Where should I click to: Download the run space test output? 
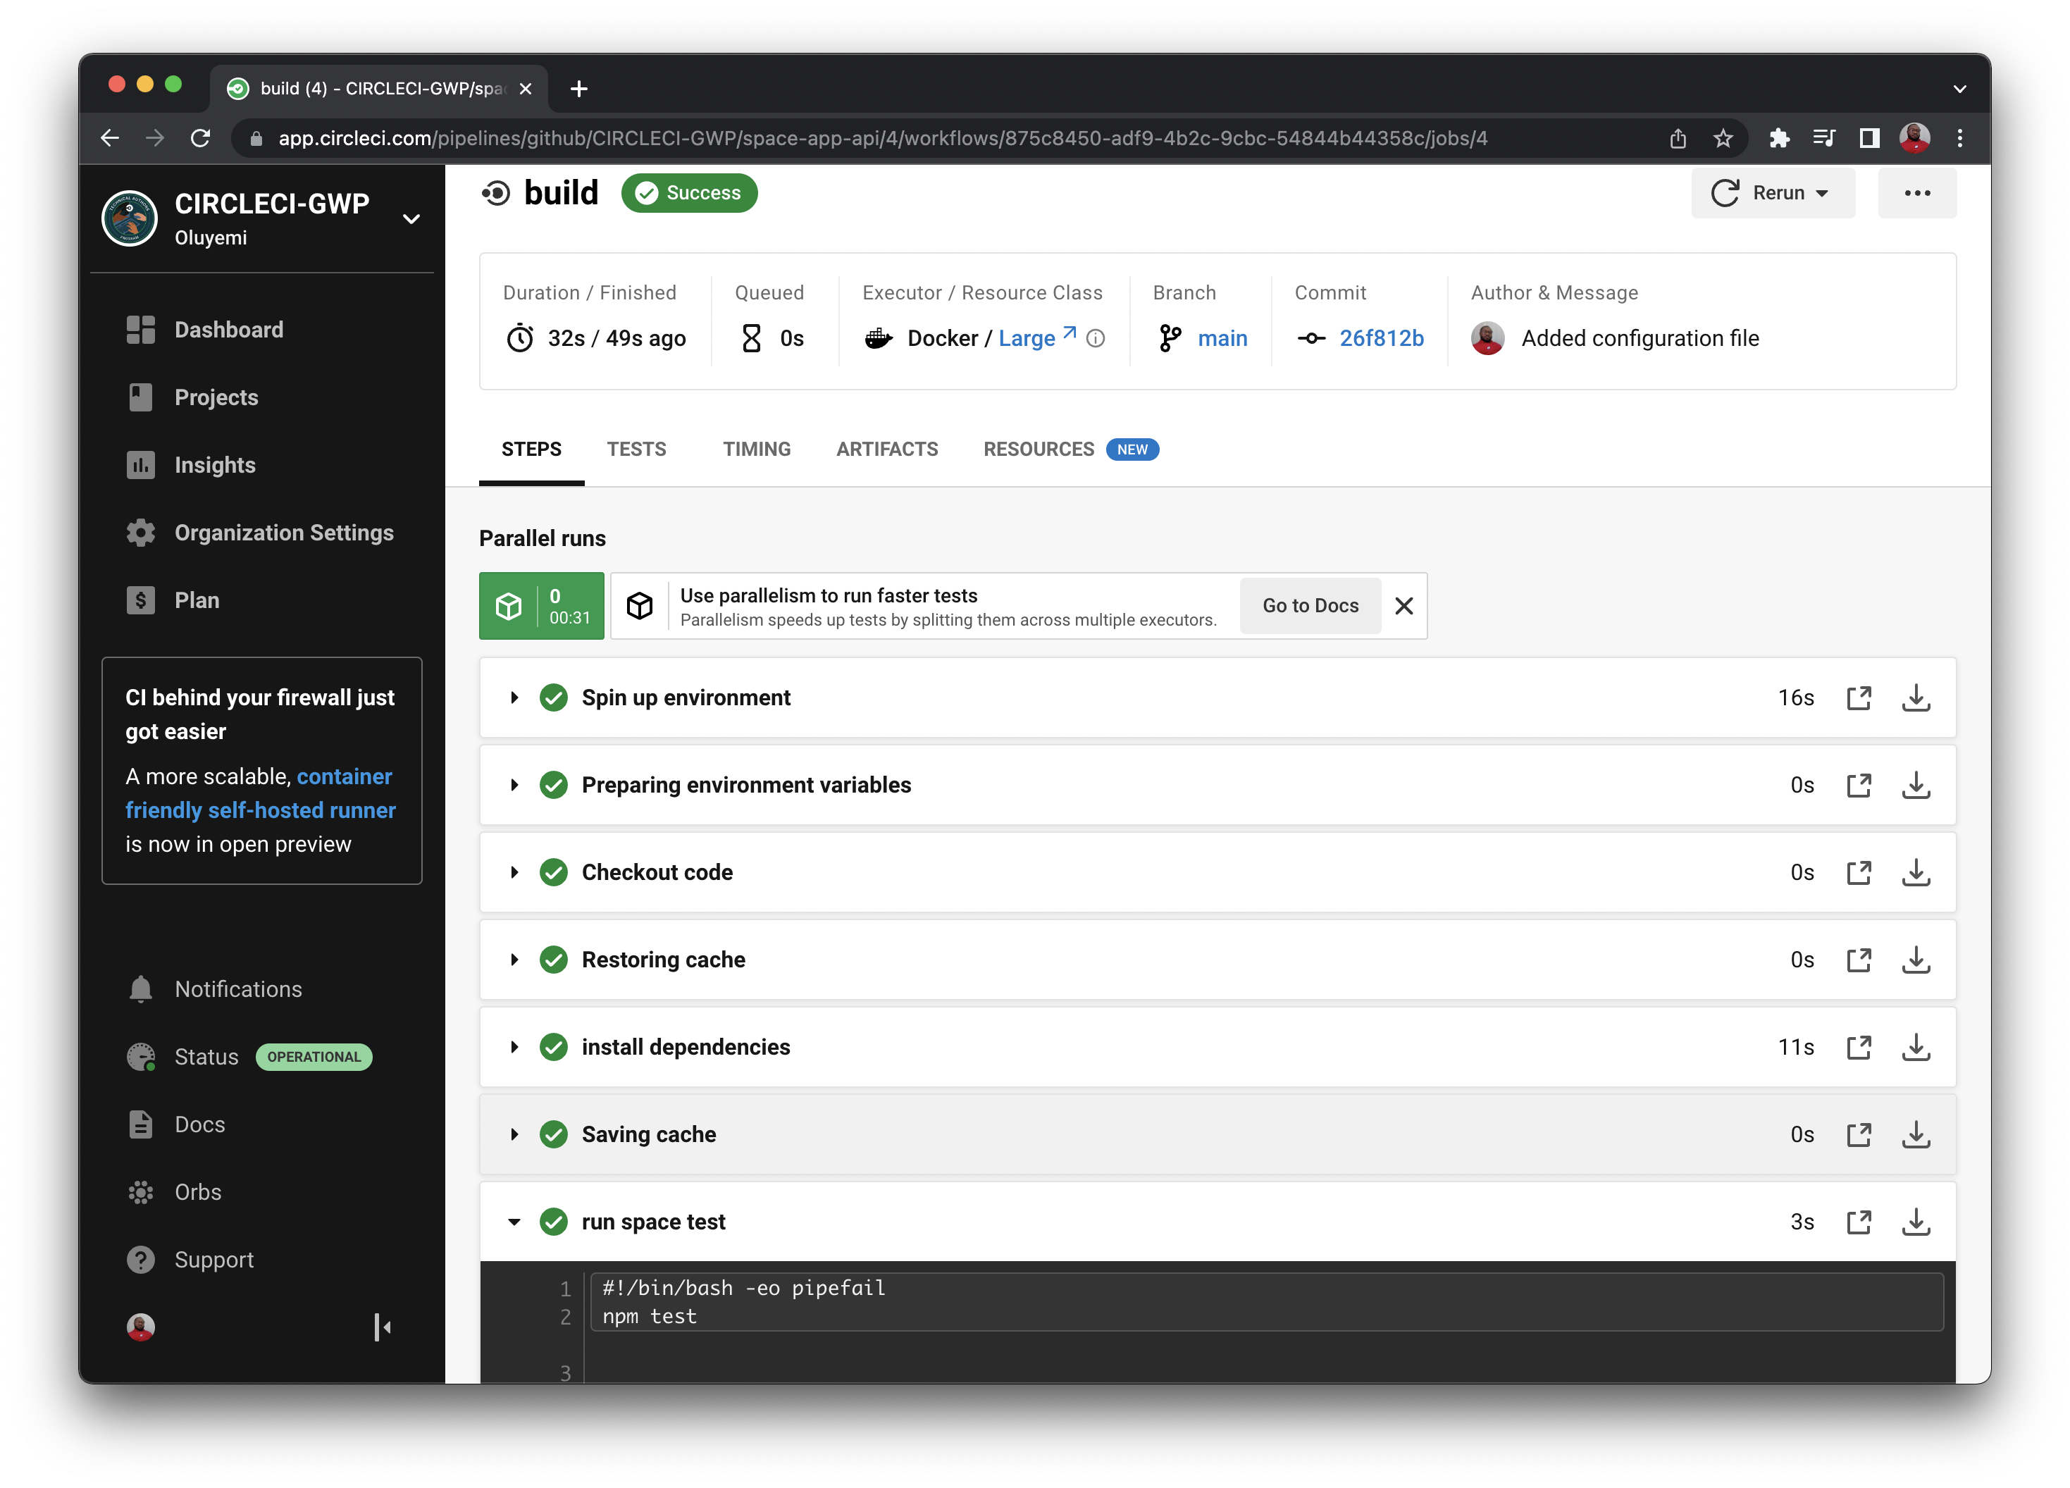coord(1915,1222)
